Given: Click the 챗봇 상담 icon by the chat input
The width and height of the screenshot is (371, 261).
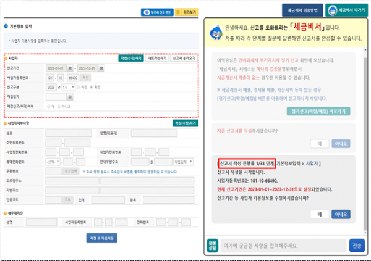Looking at the screenshot, I should pyautogui.click(x=212, y=244).
